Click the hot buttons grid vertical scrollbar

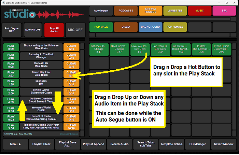(x=234, y=90)
